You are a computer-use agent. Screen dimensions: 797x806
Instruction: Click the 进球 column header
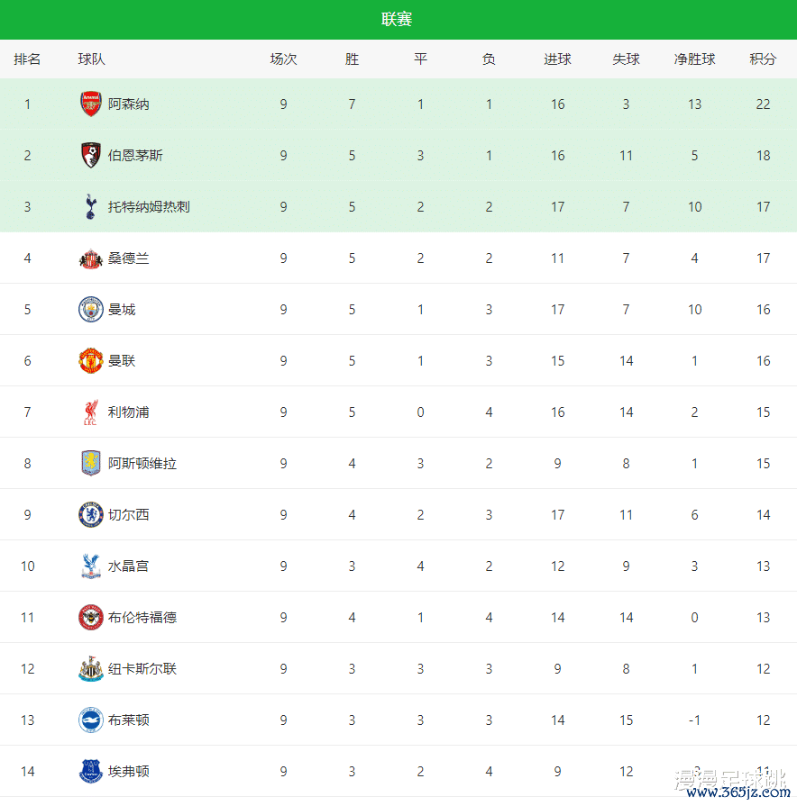(x=557, y=59)
